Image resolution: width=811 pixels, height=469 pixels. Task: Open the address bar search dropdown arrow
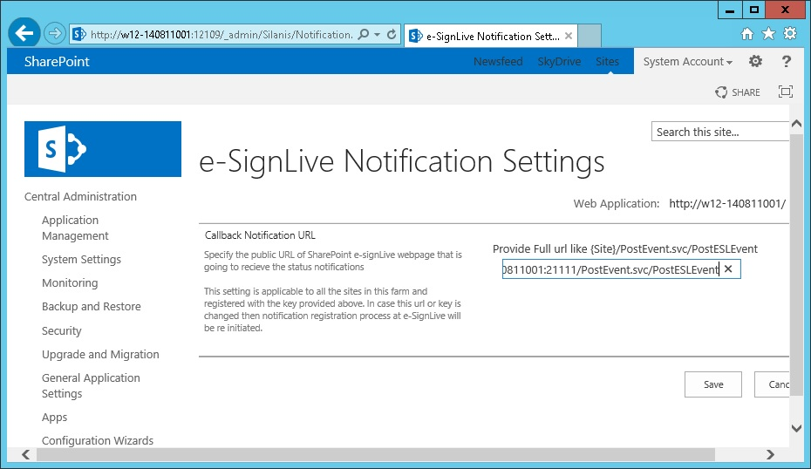[x=377, y=35]
